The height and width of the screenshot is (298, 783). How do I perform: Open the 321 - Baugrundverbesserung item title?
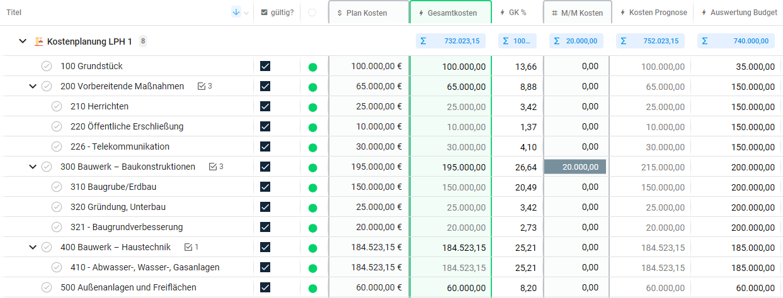pyautogui.click(x=127, y=227)
